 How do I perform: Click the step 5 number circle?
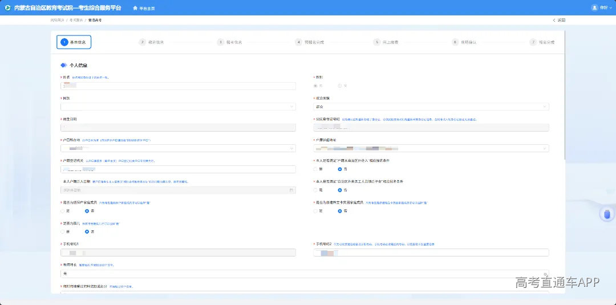coord(377,42)
